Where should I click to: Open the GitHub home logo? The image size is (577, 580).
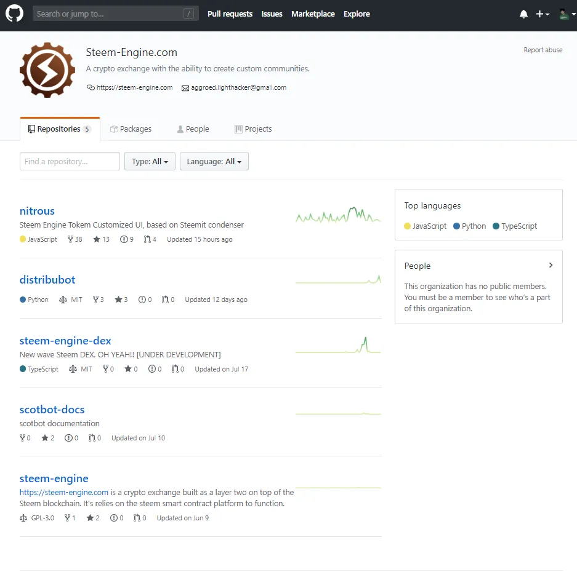point(14,14)
